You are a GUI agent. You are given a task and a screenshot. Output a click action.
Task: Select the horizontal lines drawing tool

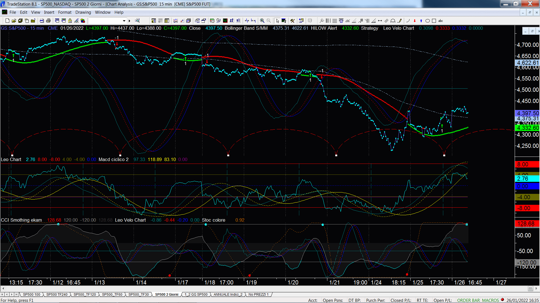tap(335, 20)
